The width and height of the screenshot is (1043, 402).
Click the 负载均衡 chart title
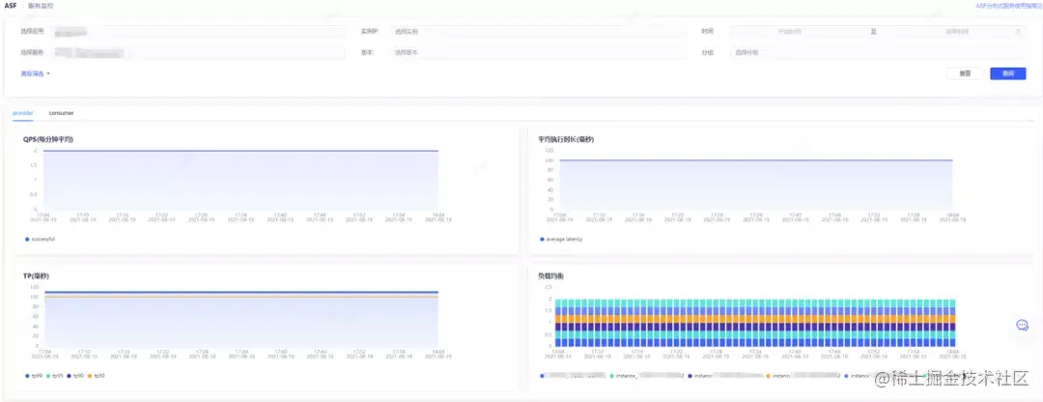coord(550,276)
